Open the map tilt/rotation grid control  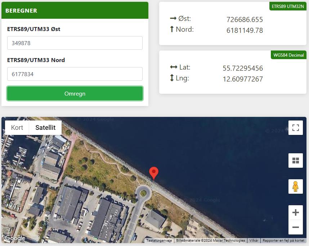(x=295, y=161)
